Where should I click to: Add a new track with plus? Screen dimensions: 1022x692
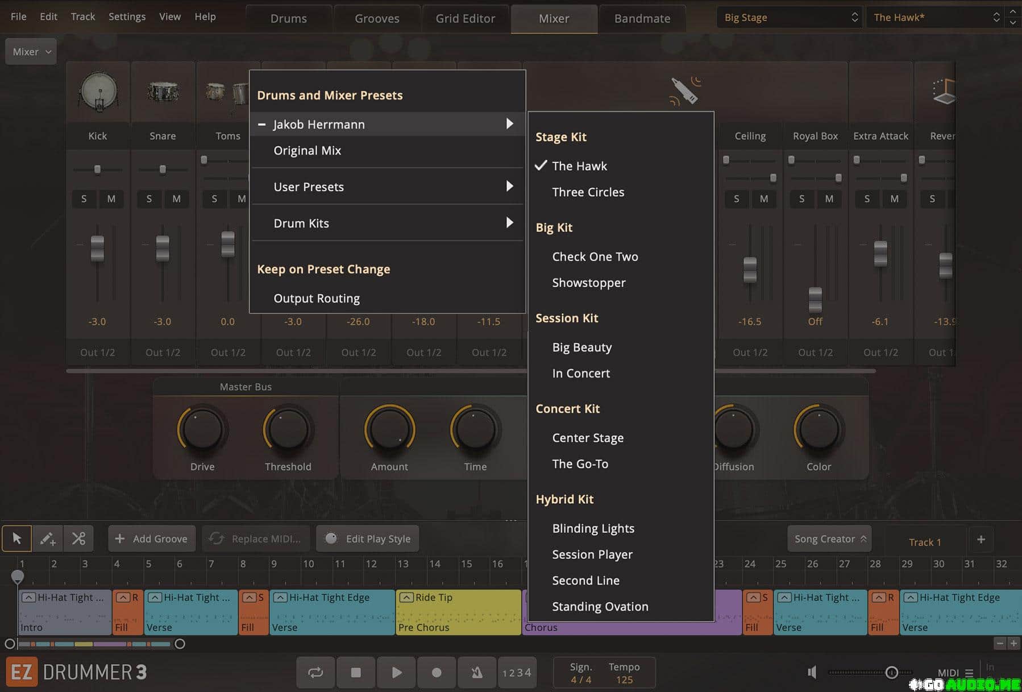[981, 540]
